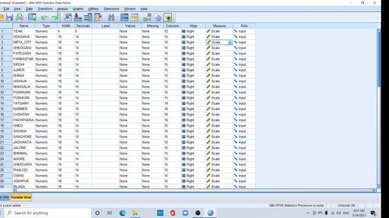Select row number 12 header for PISANGAN
Screen dimensions: 389x218
[5, 92]
